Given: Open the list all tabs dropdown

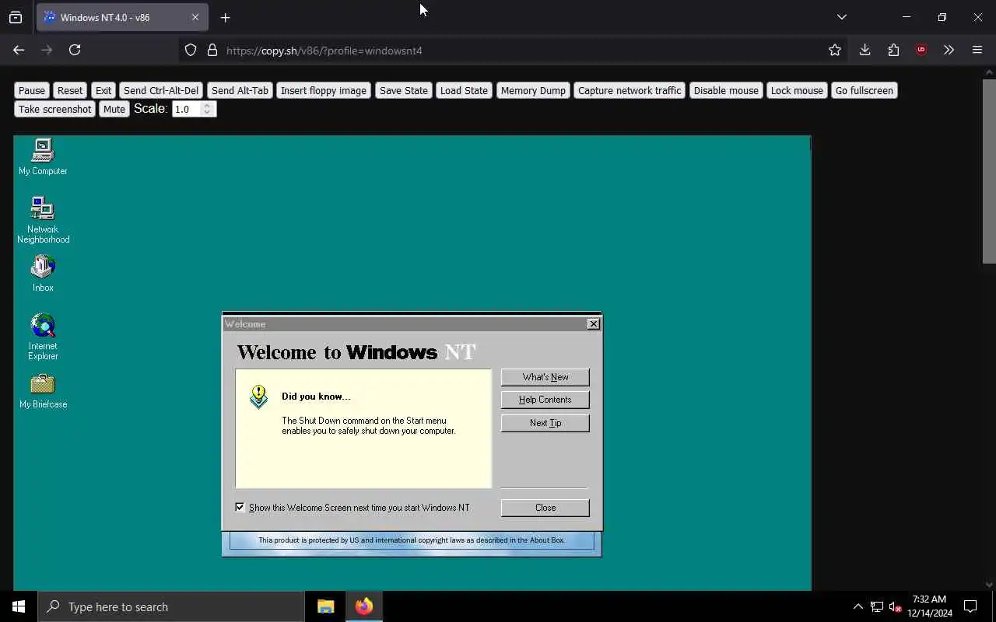Looking at the screenshot, I should point(842,17).
